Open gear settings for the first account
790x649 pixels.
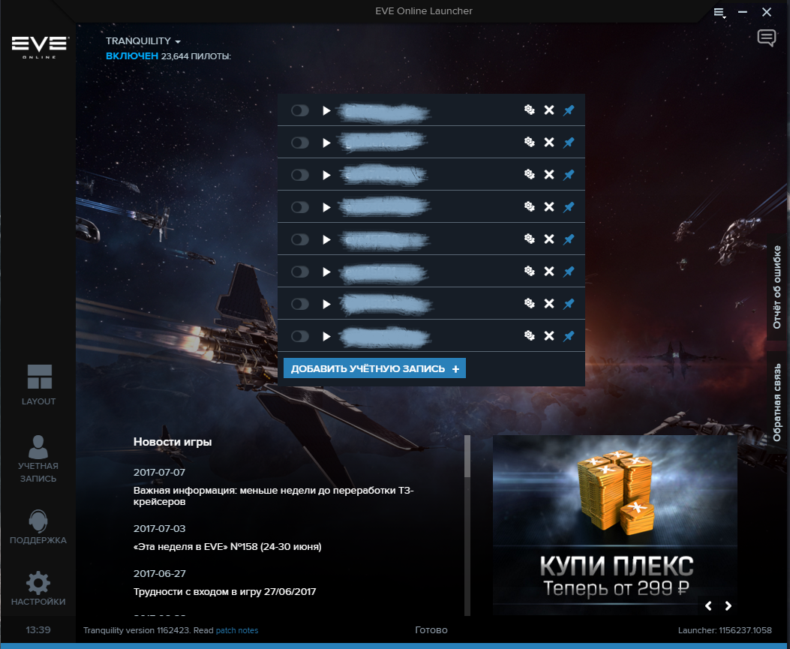(x=529, y=110)
